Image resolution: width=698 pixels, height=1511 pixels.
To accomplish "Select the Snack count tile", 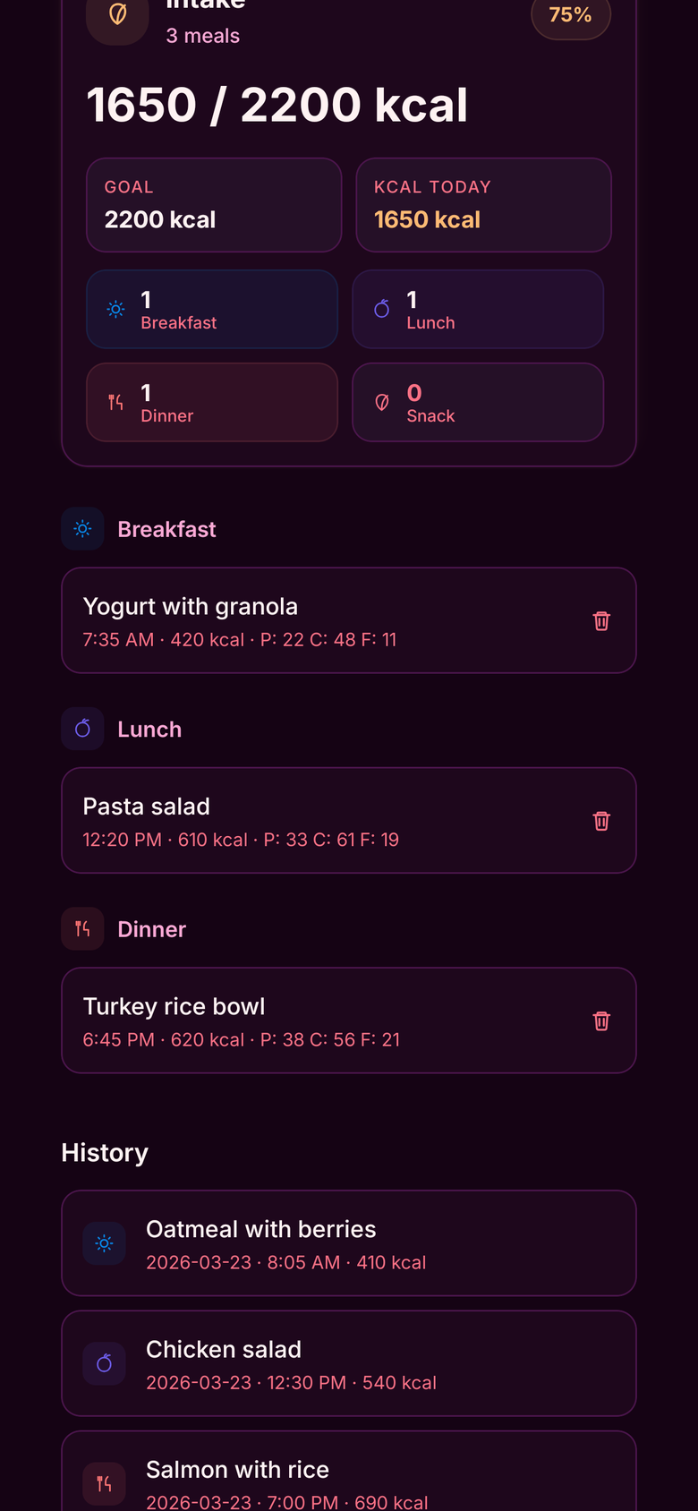I will click(x=478, y=403).
